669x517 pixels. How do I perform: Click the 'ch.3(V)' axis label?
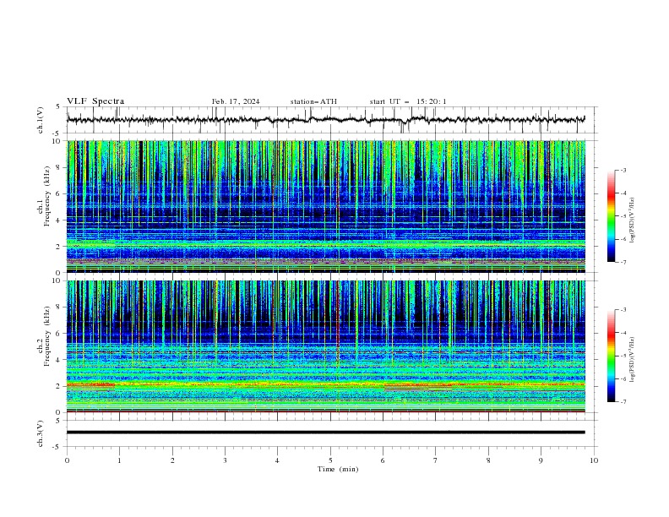coord(41,433)
